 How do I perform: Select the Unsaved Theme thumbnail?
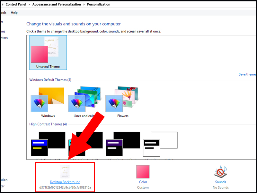click(48, 51)
